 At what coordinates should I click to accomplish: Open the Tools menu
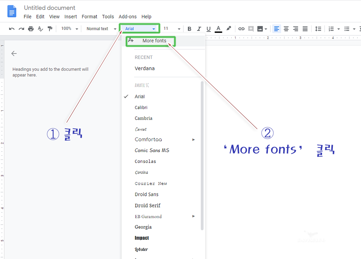(x=108, y=17)
